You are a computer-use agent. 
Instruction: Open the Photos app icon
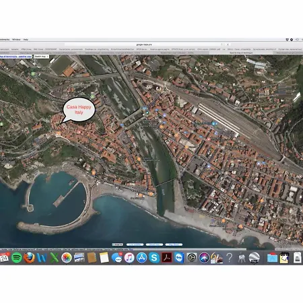[x=67, y=258]
